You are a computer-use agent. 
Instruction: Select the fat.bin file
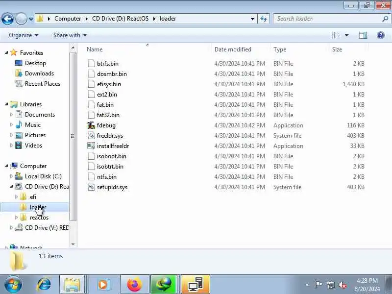coord(105,105)
